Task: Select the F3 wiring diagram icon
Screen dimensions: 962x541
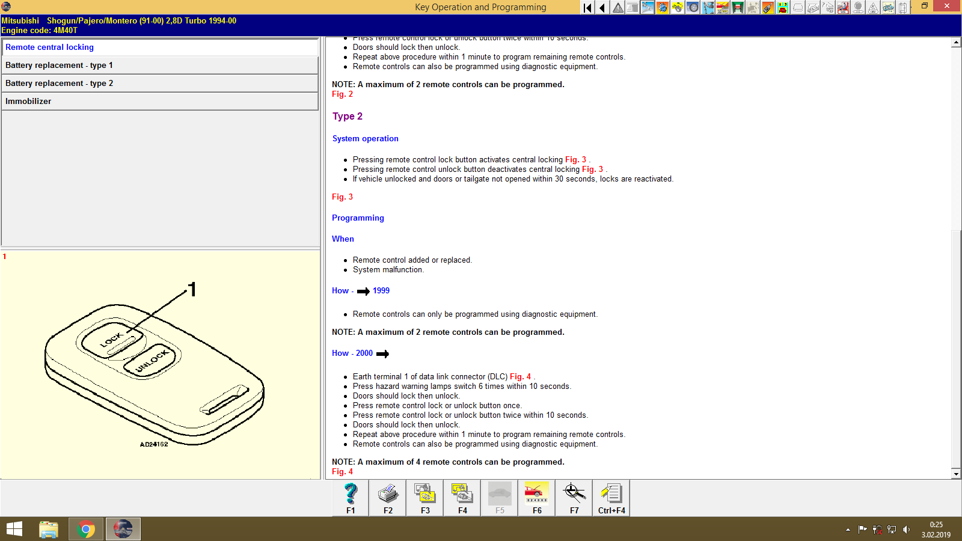Action: (x=424, y=497)
